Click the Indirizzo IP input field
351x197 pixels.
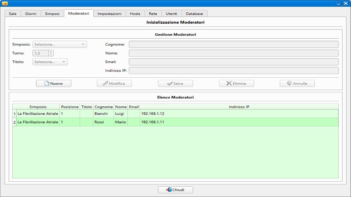pos(234,71)
